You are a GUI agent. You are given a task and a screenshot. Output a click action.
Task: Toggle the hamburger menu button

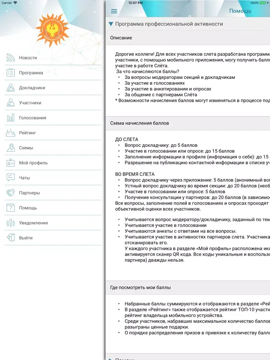tap(114, 11)
